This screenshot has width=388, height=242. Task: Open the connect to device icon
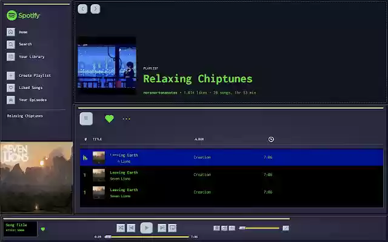tap(224, 228)
